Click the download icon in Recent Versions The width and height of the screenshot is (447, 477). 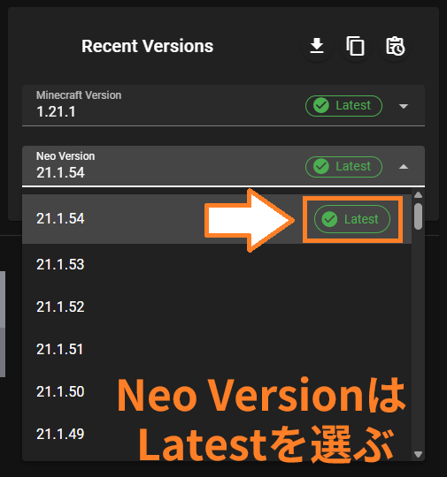[317, 46]
